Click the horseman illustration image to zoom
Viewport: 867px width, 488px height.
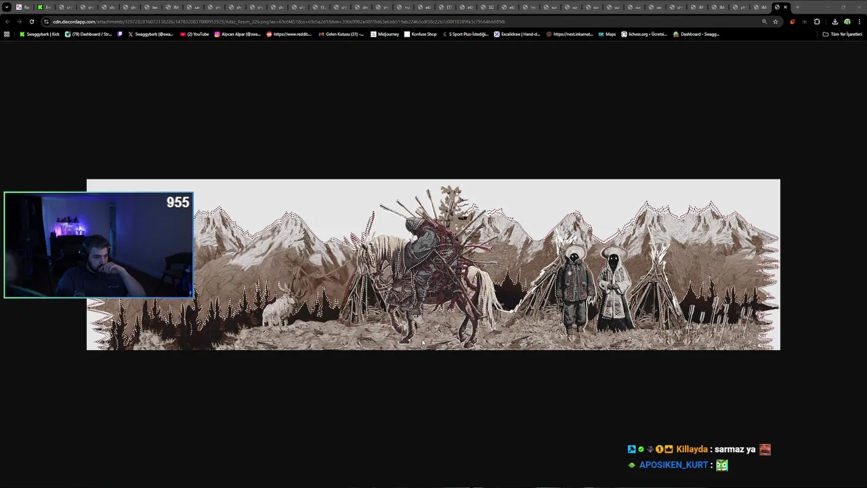point(433,264)
